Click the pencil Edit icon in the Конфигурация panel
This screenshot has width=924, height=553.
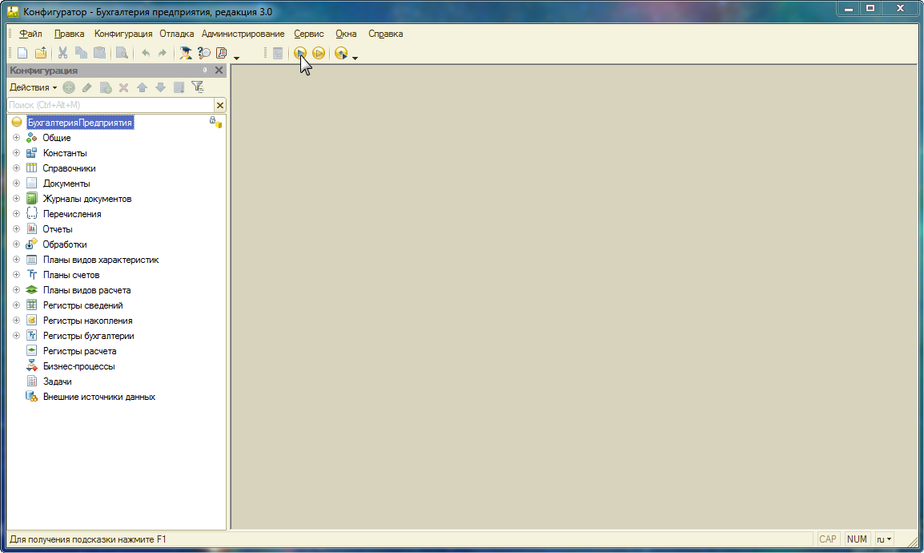pyautogui.click(x=87, y=87)
